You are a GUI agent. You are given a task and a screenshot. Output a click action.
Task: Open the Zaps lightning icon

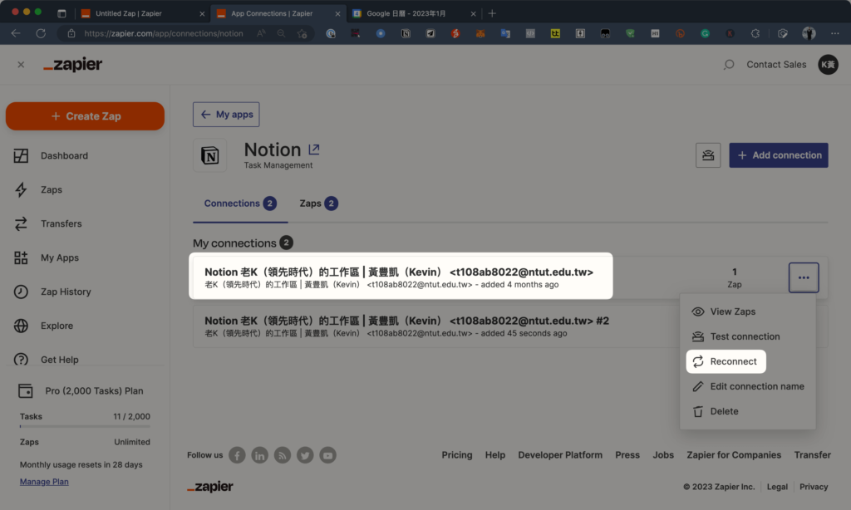(21, 189)
